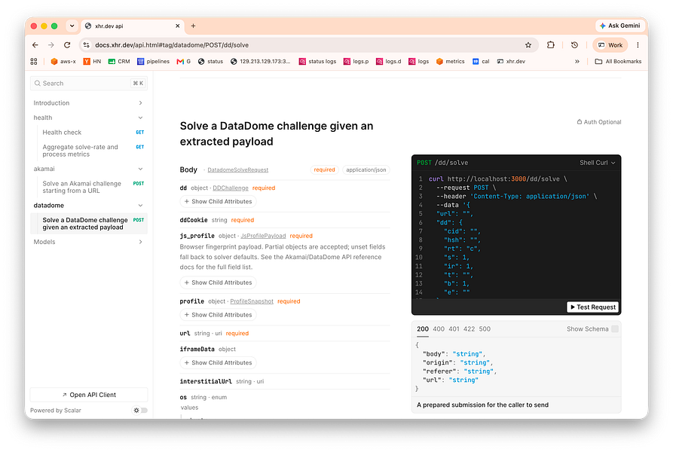Switch to the Work profile
Image resolution: width=673 pixels, height=452 pixels.
tap(610, 45)
